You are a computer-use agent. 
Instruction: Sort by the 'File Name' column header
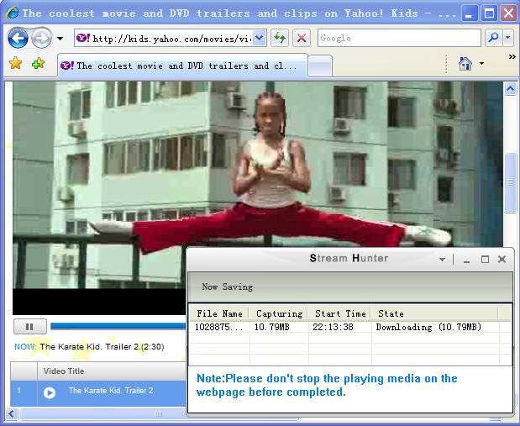(219, 313)
